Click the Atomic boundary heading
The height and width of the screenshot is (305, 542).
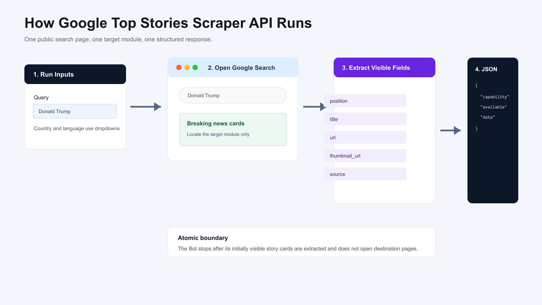[203, 238]
